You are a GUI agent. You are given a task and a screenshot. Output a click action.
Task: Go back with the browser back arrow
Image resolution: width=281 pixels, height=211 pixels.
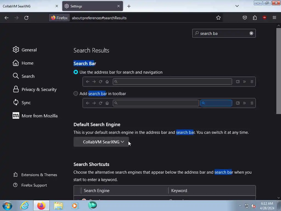click(7, 18)
